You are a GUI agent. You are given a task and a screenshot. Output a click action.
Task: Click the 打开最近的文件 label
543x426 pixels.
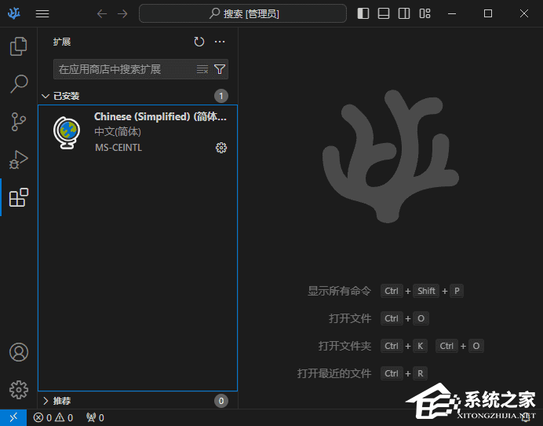click(334, 373)
